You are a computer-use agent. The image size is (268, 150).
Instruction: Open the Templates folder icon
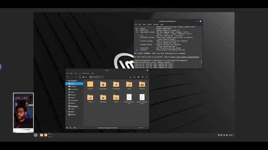pos(103,97)
